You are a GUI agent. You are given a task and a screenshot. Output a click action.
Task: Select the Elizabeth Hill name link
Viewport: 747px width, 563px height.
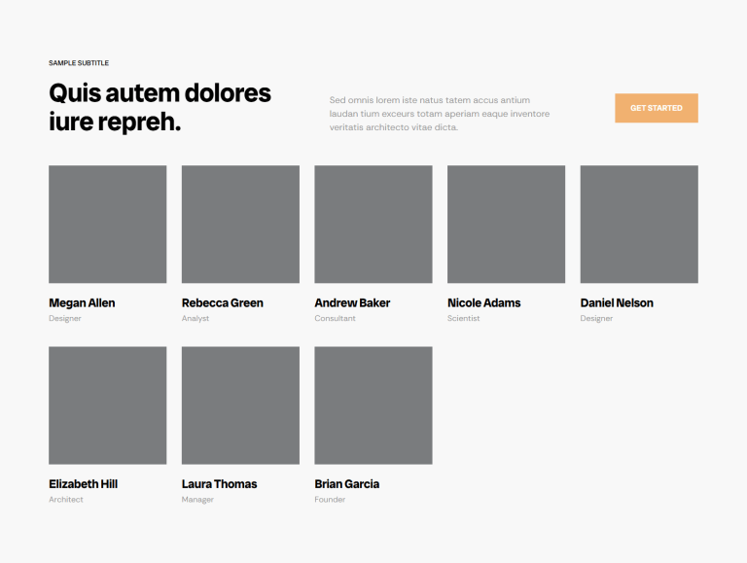click(x=83, y=483)
